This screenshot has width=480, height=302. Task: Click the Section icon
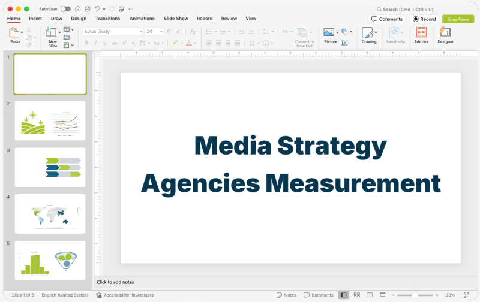coord(67,45)
